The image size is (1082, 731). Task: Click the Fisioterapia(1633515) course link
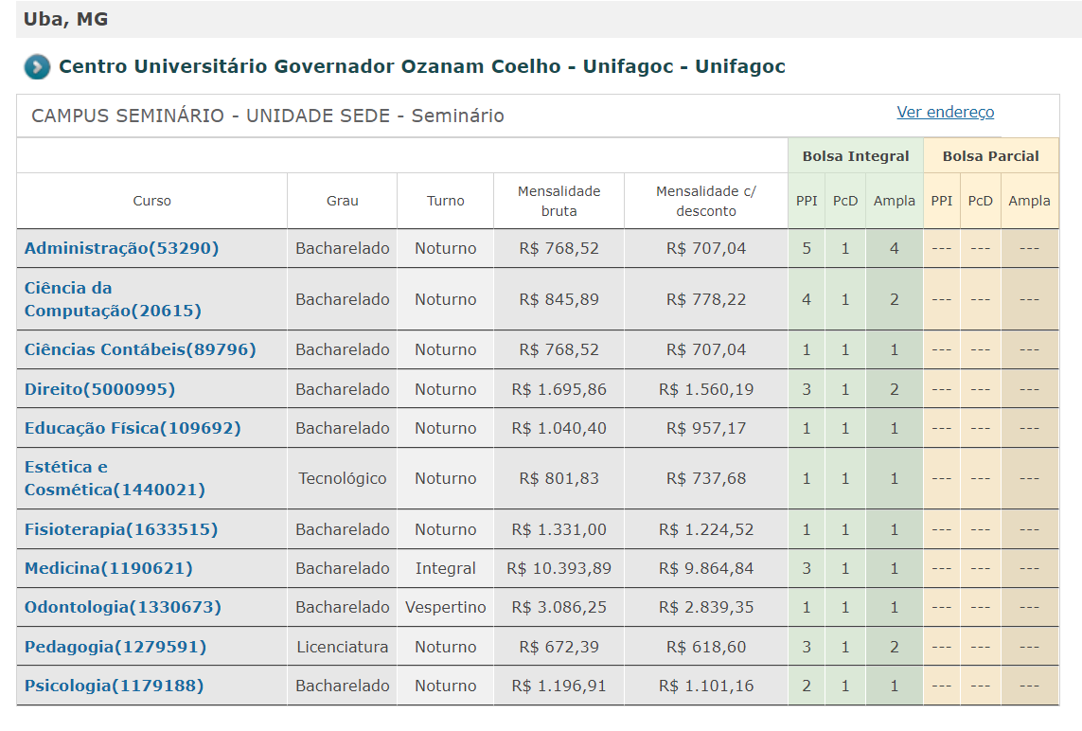(x=121, y=529)
